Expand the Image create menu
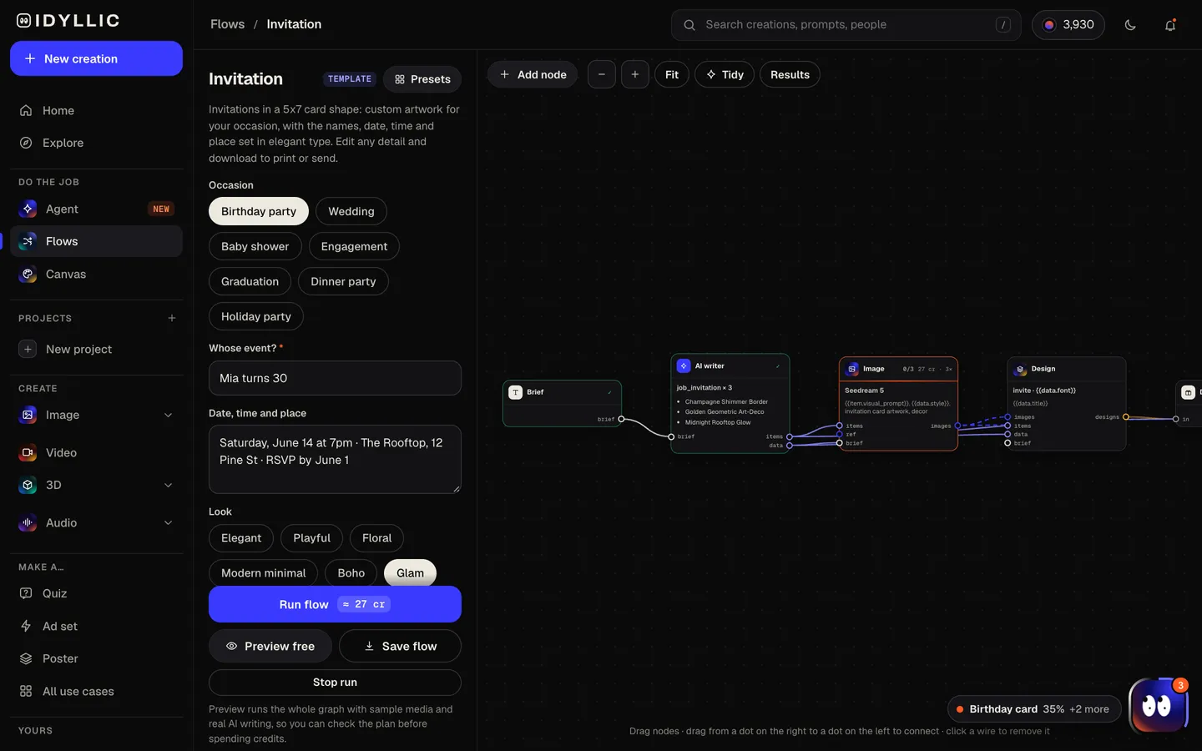The width and height of the screenshot is (1202, 751). click(168, 415)
